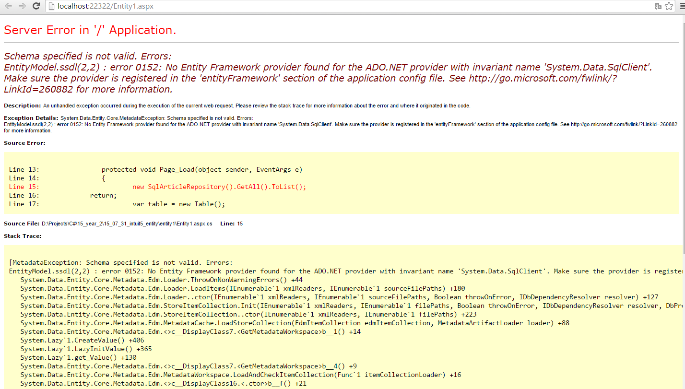Image resolution: width=685 pixels, height=389 pixels.
Task: Click 'System.Lazy`1.CreateValue() +406' trace line
Action: [x=83, y=340]
